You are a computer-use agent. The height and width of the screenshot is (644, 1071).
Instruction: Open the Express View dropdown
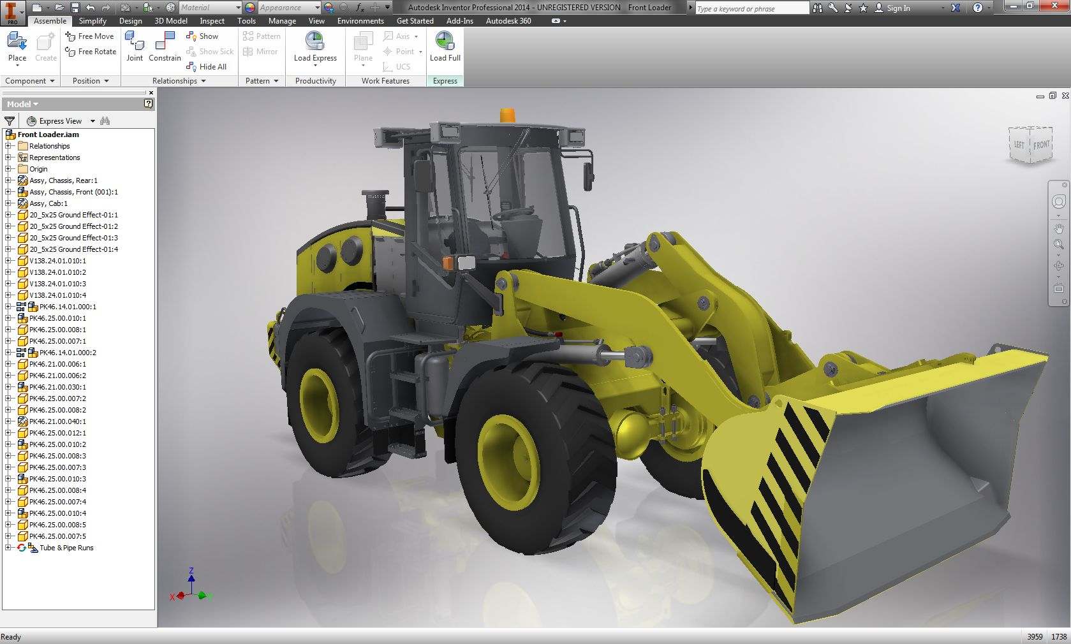click(x=92, y=121)
